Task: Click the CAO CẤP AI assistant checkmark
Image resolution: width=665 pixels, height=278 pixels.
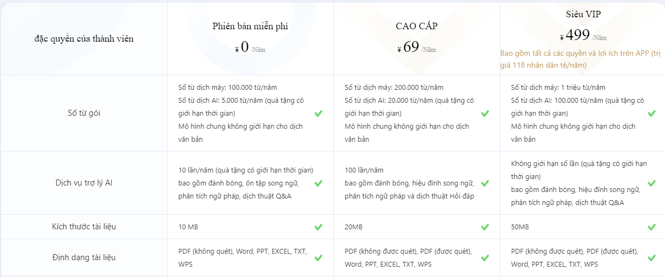Action: [x=485, y=183]
